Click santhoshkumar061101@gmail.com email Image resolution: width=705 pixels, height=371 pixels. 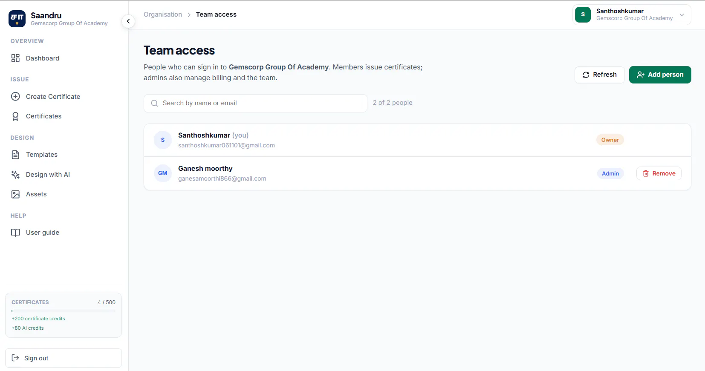point(226,145)
